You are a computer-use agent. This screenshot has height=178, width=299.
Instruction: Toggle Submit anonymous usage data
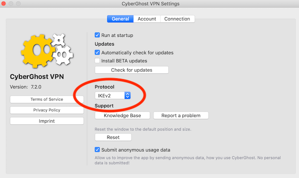pyautogui.click(x=98, y=150)
